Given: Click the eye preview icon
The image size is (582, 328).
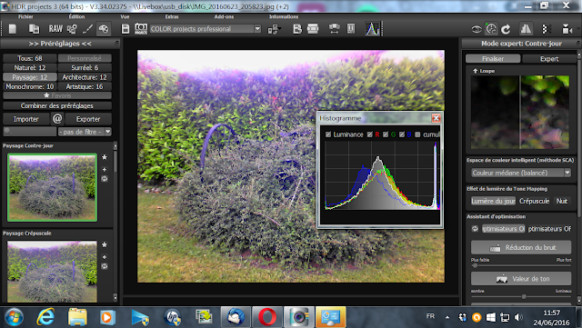Looking at the screenshot, I should (477, 29).
